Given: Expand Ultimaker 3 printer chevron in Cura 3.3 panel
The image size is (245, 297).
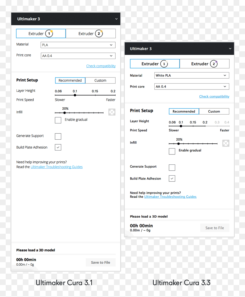Looking at the screenshot, I should [x=230, y=49].
